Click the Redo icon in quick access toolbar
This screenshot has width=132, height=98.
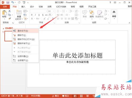click(19, 2)
